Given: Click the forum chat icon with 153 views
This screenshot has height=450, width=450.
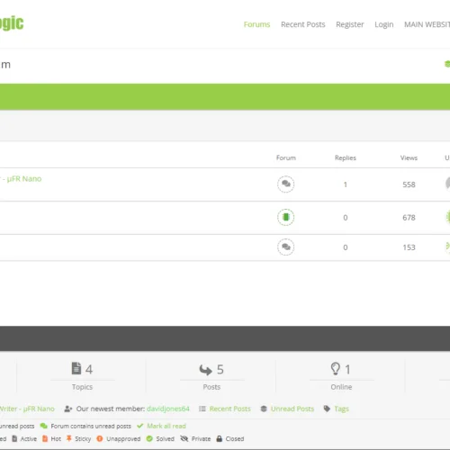Looking at the screenshot, I should coord(285,247).
